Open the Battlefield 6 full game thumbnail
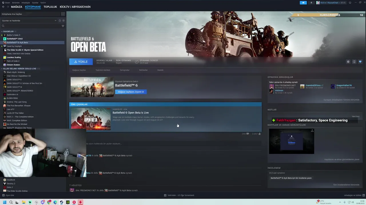Image resolution: width=366 pixels, height=205 pixels. tap(92, 87)
